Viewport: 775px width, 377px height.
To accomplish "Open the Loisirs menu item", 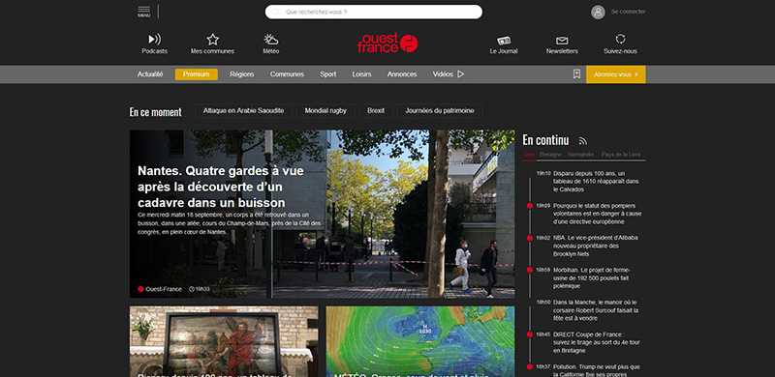I will pos(361,74).
